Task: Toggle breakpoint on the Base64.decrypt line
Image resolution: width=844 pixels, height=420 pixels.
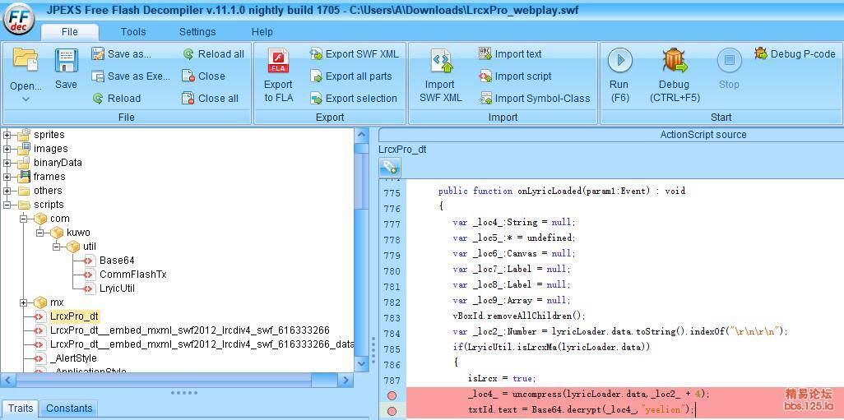Action: tap(392, 411)
